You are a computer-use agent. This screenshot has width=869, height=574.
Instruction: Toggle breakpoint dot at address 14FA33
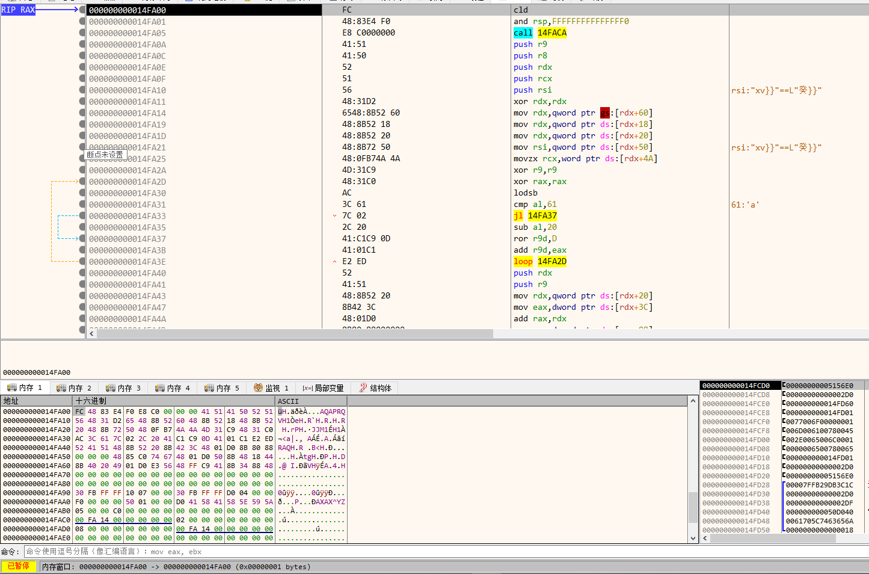(x=82, y=216)
